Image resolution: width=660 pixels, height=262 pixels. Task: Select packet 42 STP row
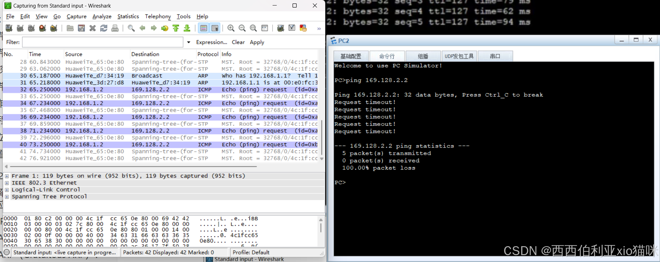[x=161, y=158]
